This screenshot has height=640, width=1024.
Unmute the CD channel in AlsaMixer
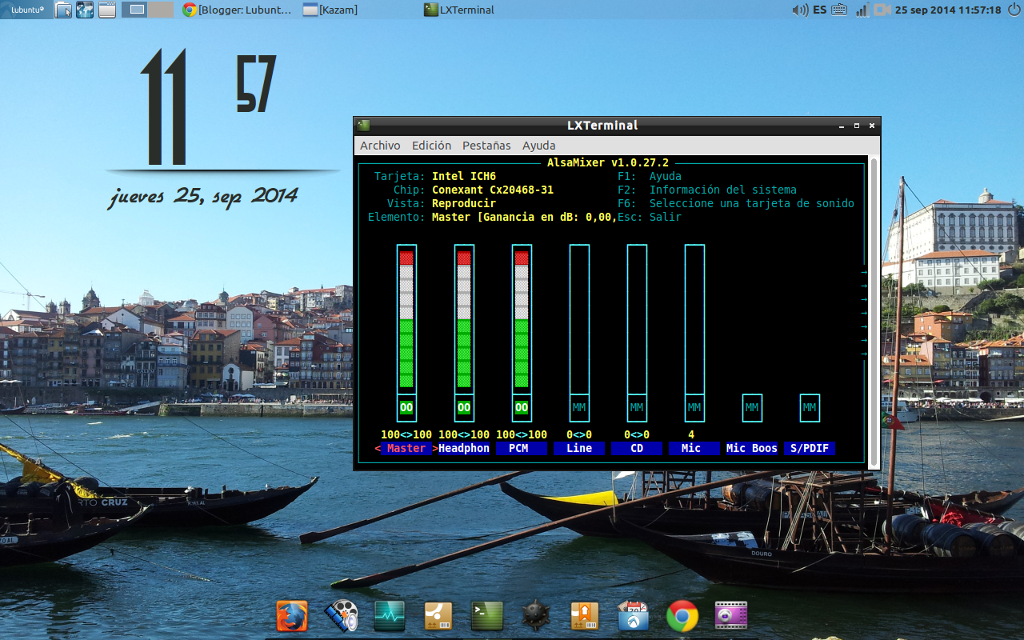pyautogui.click(x=636, y=407)
